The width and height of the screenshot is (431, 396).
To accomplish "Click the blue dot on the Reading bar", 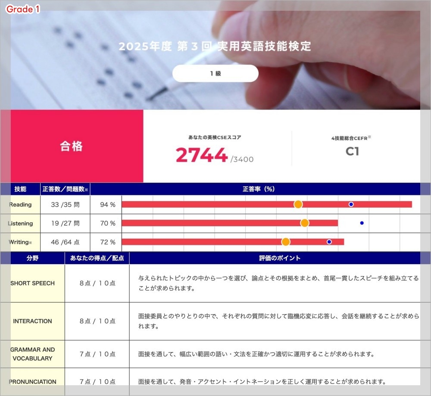I will (x=351, y=204).
